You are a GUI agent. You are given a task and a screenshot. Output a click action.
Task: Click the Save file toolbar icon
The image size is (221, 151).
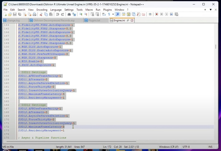(x=15, y=15)
